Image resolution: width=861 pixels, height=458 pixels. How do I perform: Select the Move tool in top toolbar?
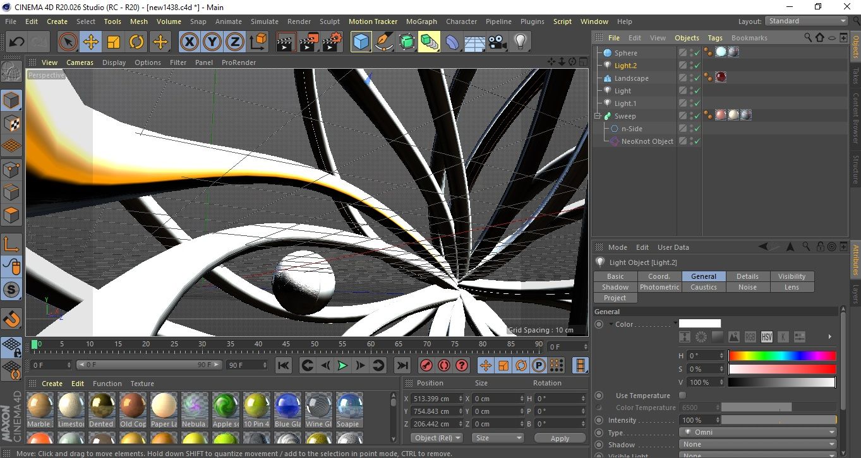point(91,42)
